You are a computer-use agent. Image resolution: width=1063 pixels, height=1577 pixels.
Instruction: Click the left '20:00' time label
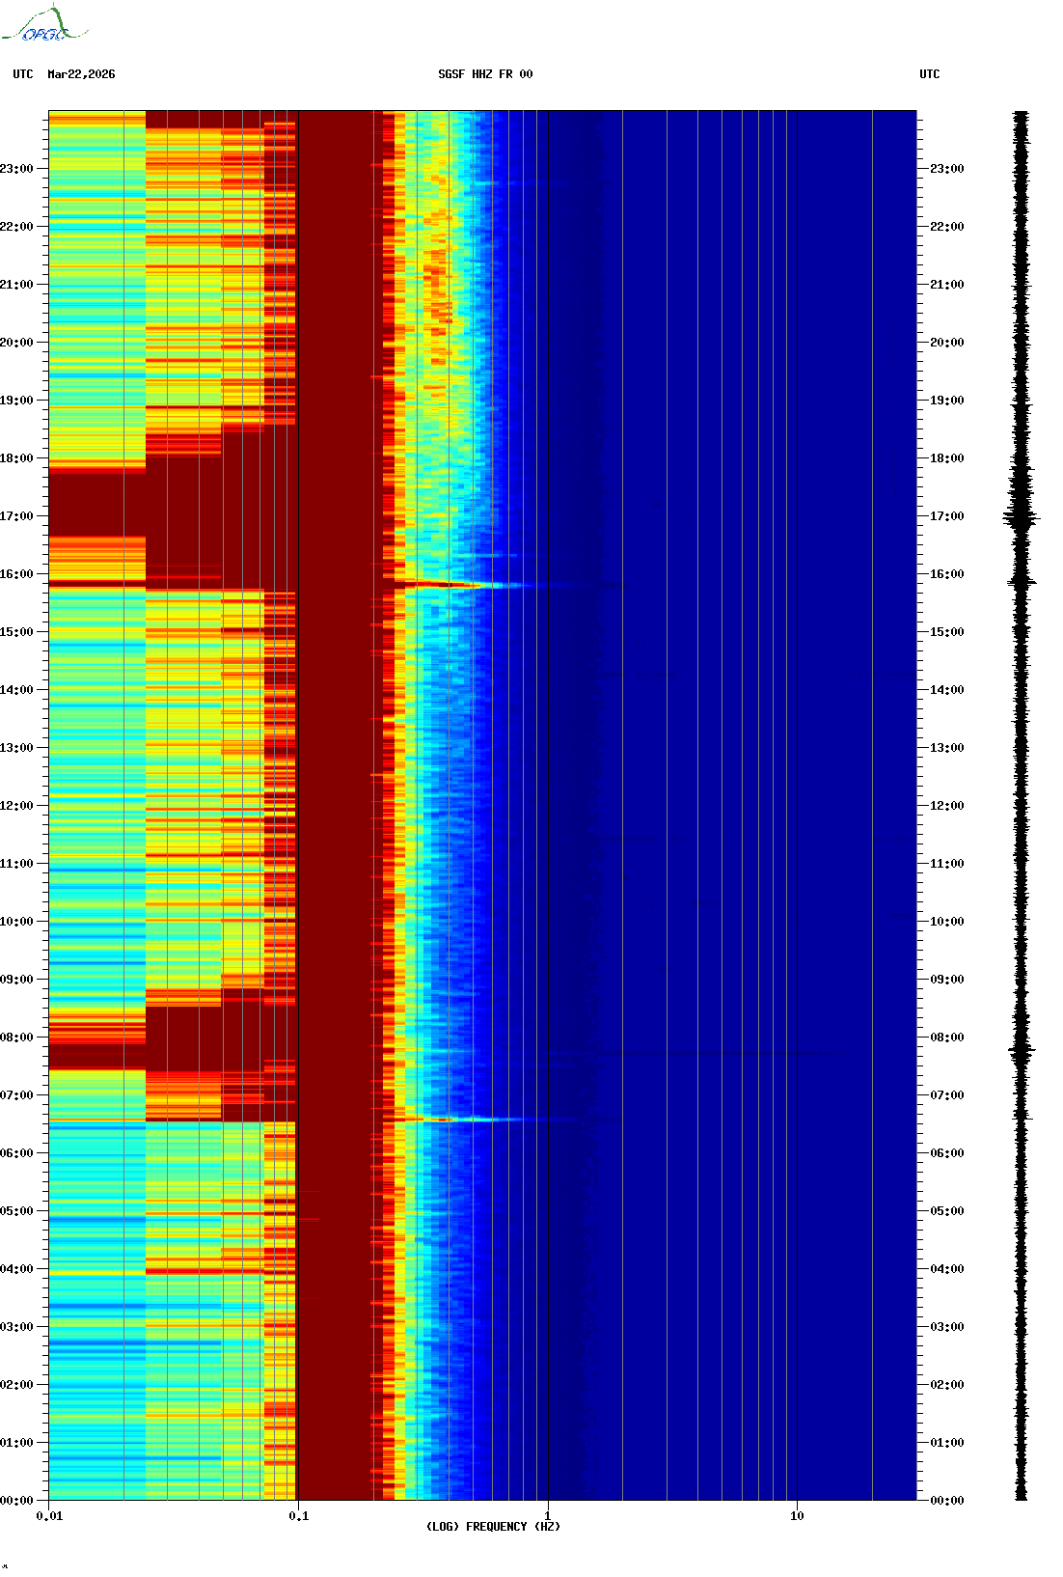pos(16,343)
